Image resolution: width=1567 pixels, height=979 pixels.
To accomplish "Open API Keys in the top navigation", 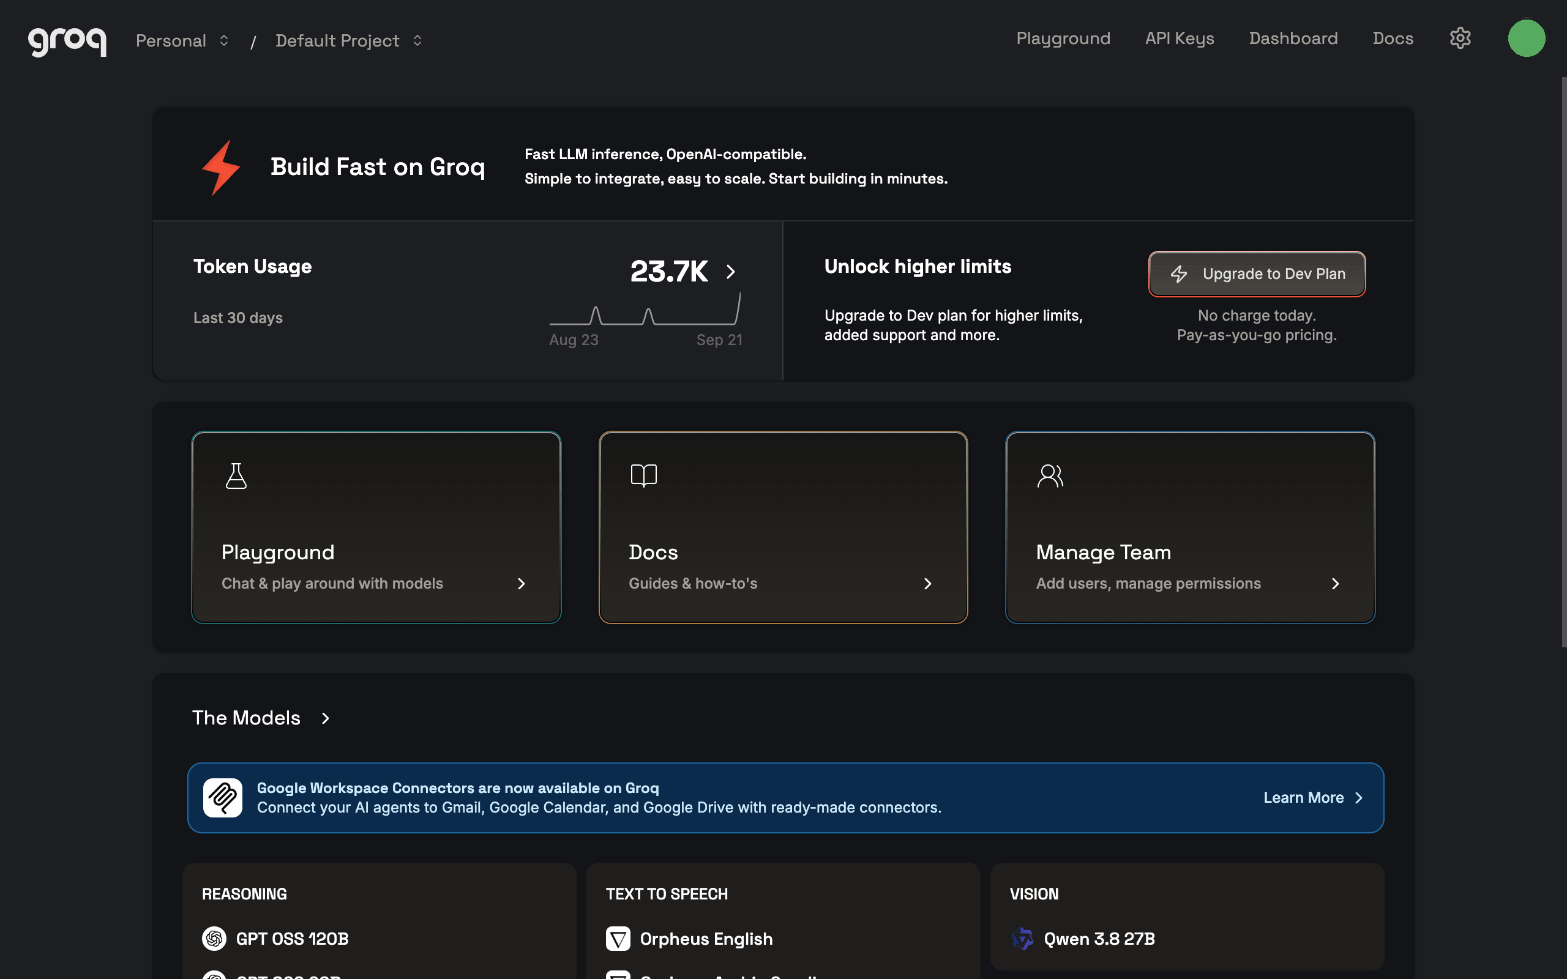I will tap(1179, 38).
